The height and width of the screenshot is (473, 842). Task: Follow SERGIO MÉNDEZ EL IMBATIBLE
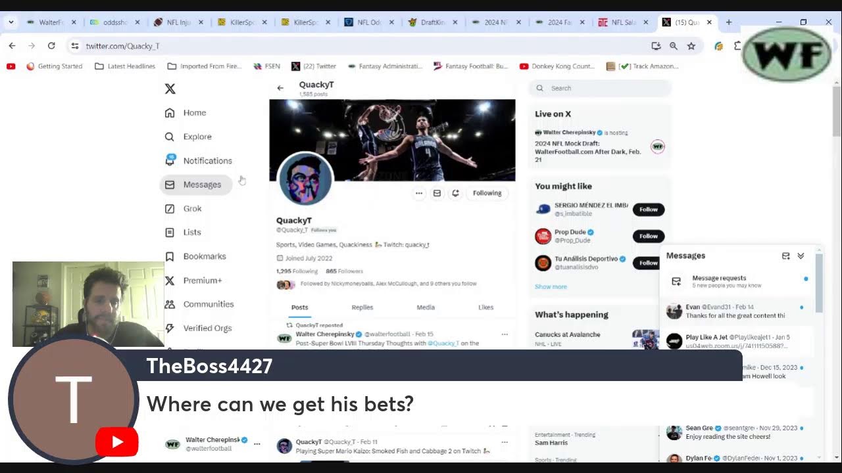tap(648, 210)
